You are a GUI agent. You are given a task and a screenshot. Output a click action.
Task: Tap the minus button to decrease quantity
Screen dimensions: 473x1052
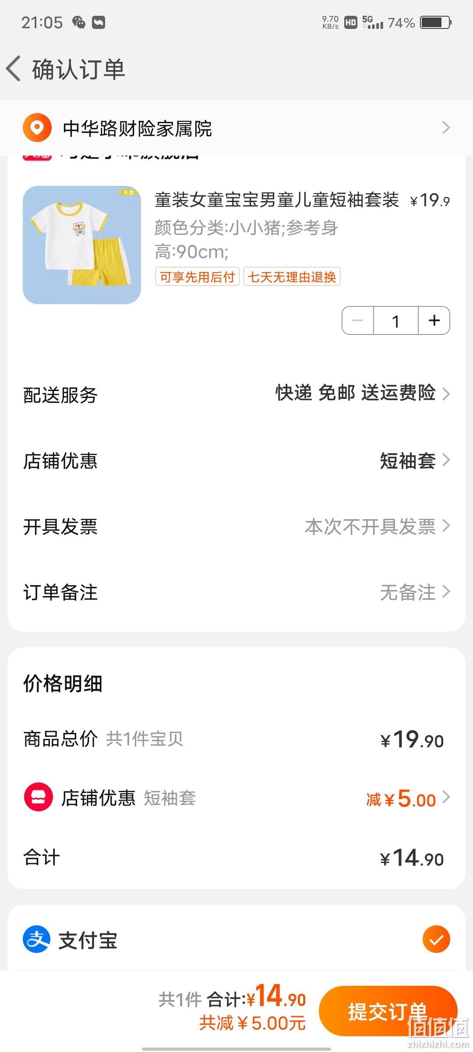pyautogui.click(x=358, y=320)
